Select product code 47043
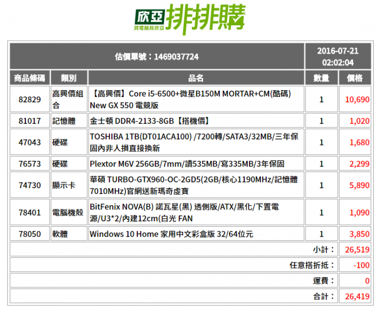The height and width of the screenshot is (310, 380). pyautogui.click(x=30, y=142)
